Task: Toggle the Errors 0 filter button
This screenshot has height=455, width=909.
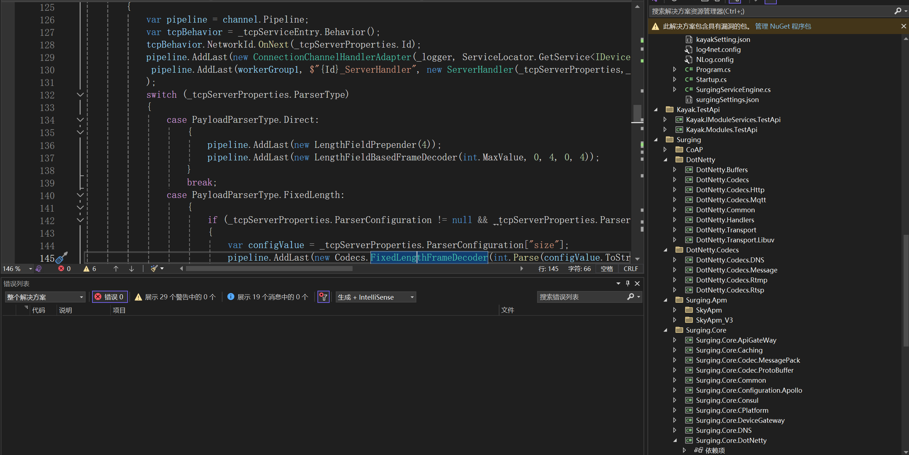Action: pos(110,297)
